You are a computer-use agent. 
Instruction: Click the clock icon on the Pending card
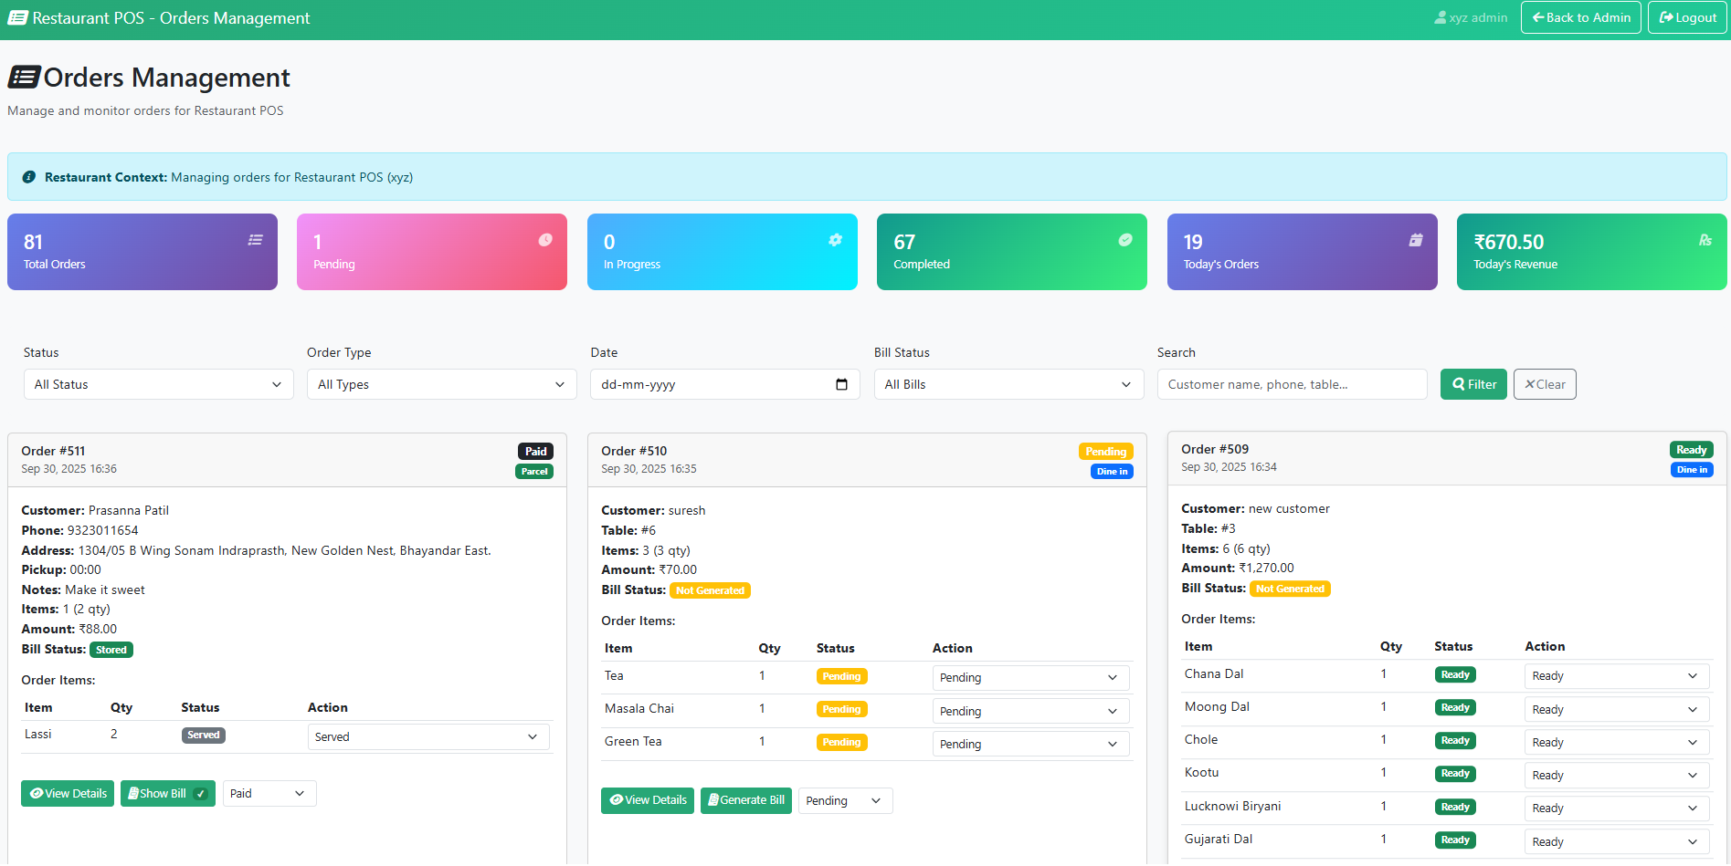[545, 239]
